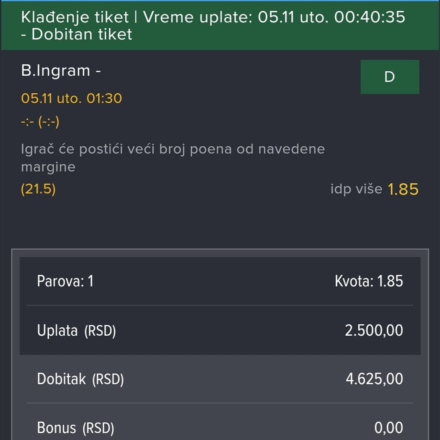Select the Dobitak (RSD) row label
The height and width of the screenshot is (440, 440).
pyautogui.click(x=80, y=379)
